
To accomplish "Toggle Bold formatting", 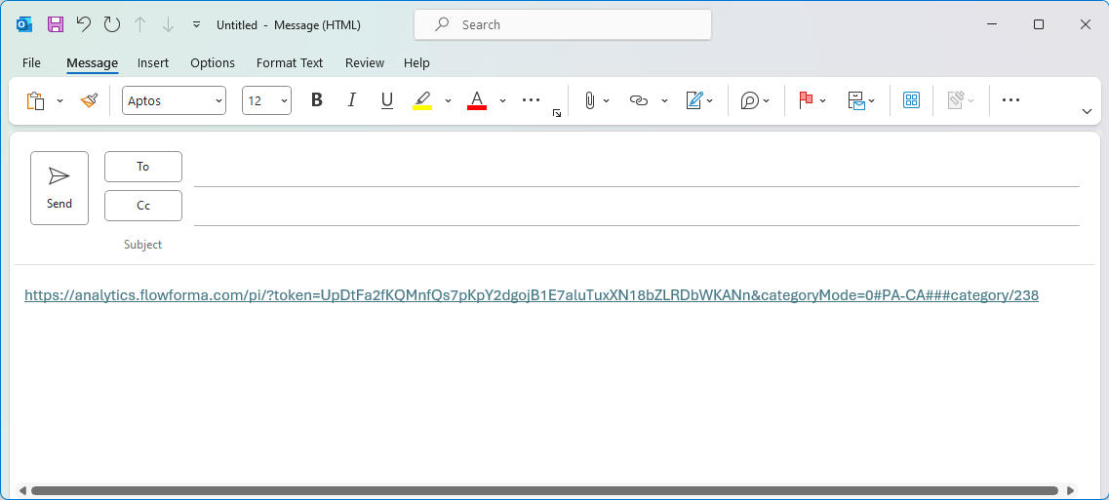I will point(317,100).
